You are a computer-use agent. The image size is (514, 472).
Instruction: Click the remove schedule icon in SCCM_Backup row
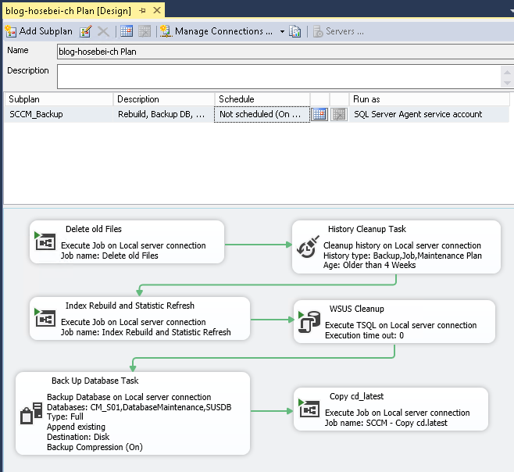pyautogui.click(x=339, y=114)
